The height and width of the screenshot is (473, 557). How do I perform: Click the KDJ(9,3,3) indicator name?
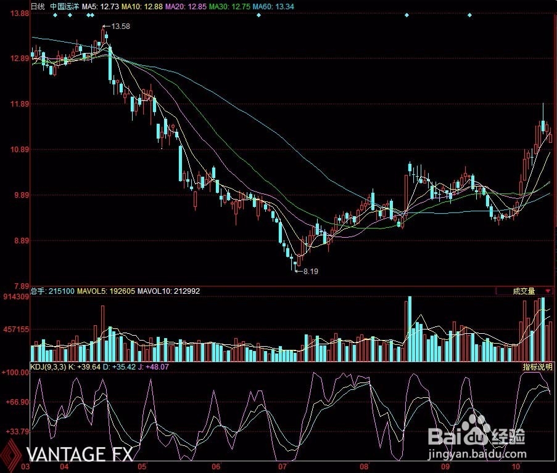click(x=48, y=366)
